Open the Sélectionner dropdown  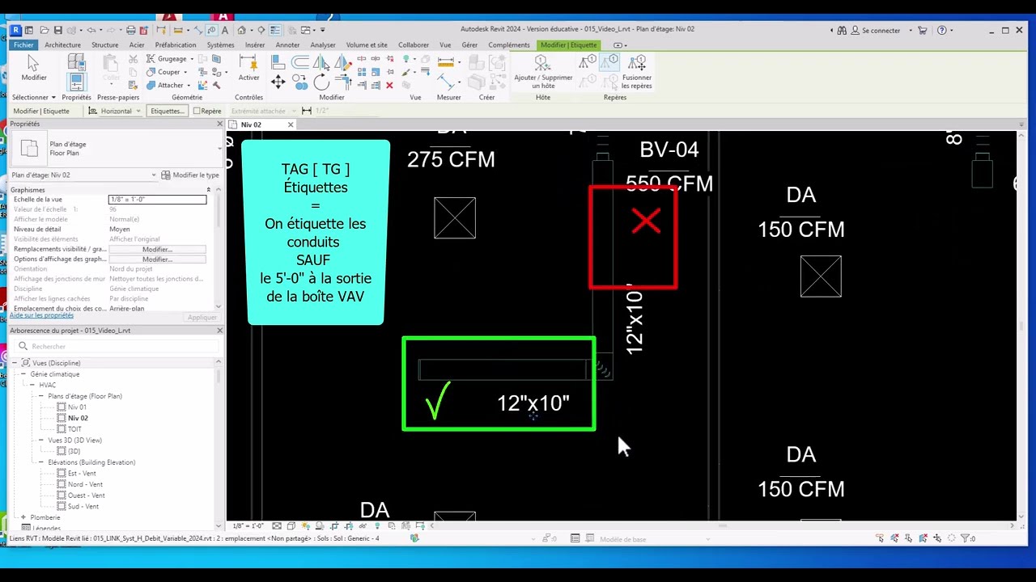[34, 97]
